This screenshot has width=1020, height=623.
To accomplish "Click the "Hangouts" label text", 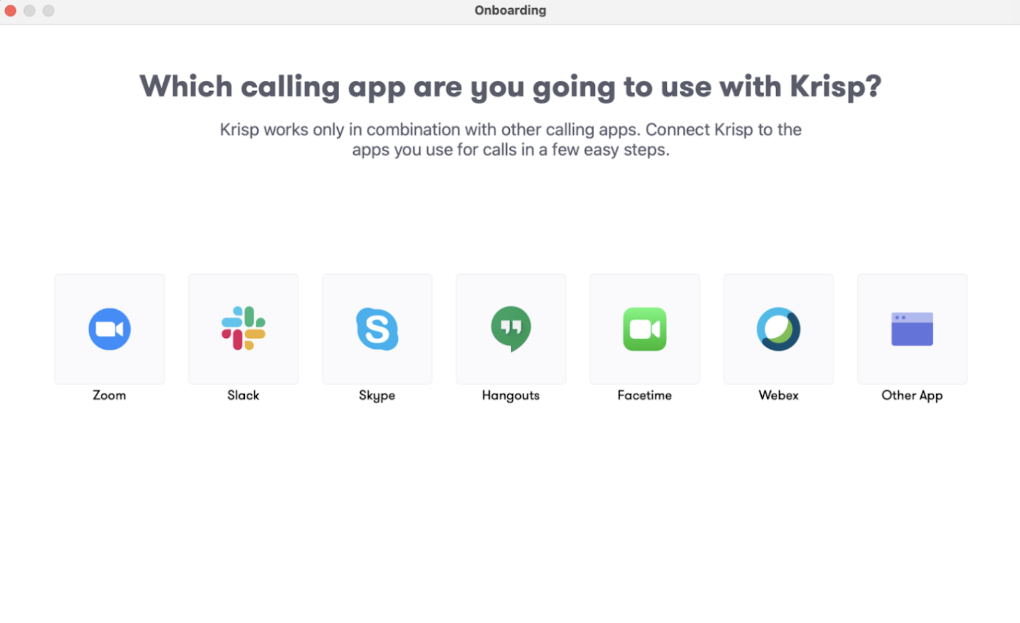I will 511,396.
